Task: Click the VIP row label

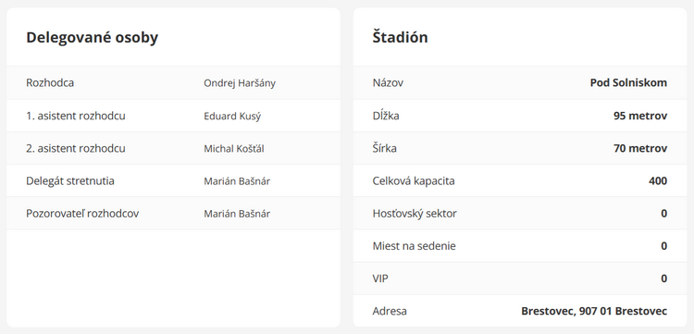Action: tap(380, 278)
